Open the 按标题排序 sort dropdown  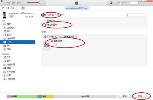tap(70, 37)
